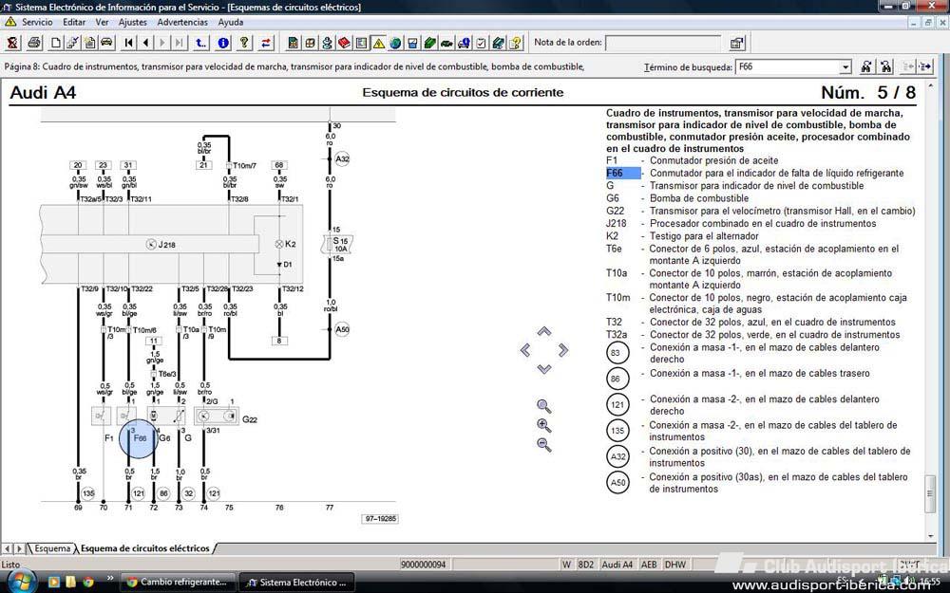This screenshot has width=950, height=593.
Task: Click the scroll down arrow at right edge
Action: click(x=930, y=535)
